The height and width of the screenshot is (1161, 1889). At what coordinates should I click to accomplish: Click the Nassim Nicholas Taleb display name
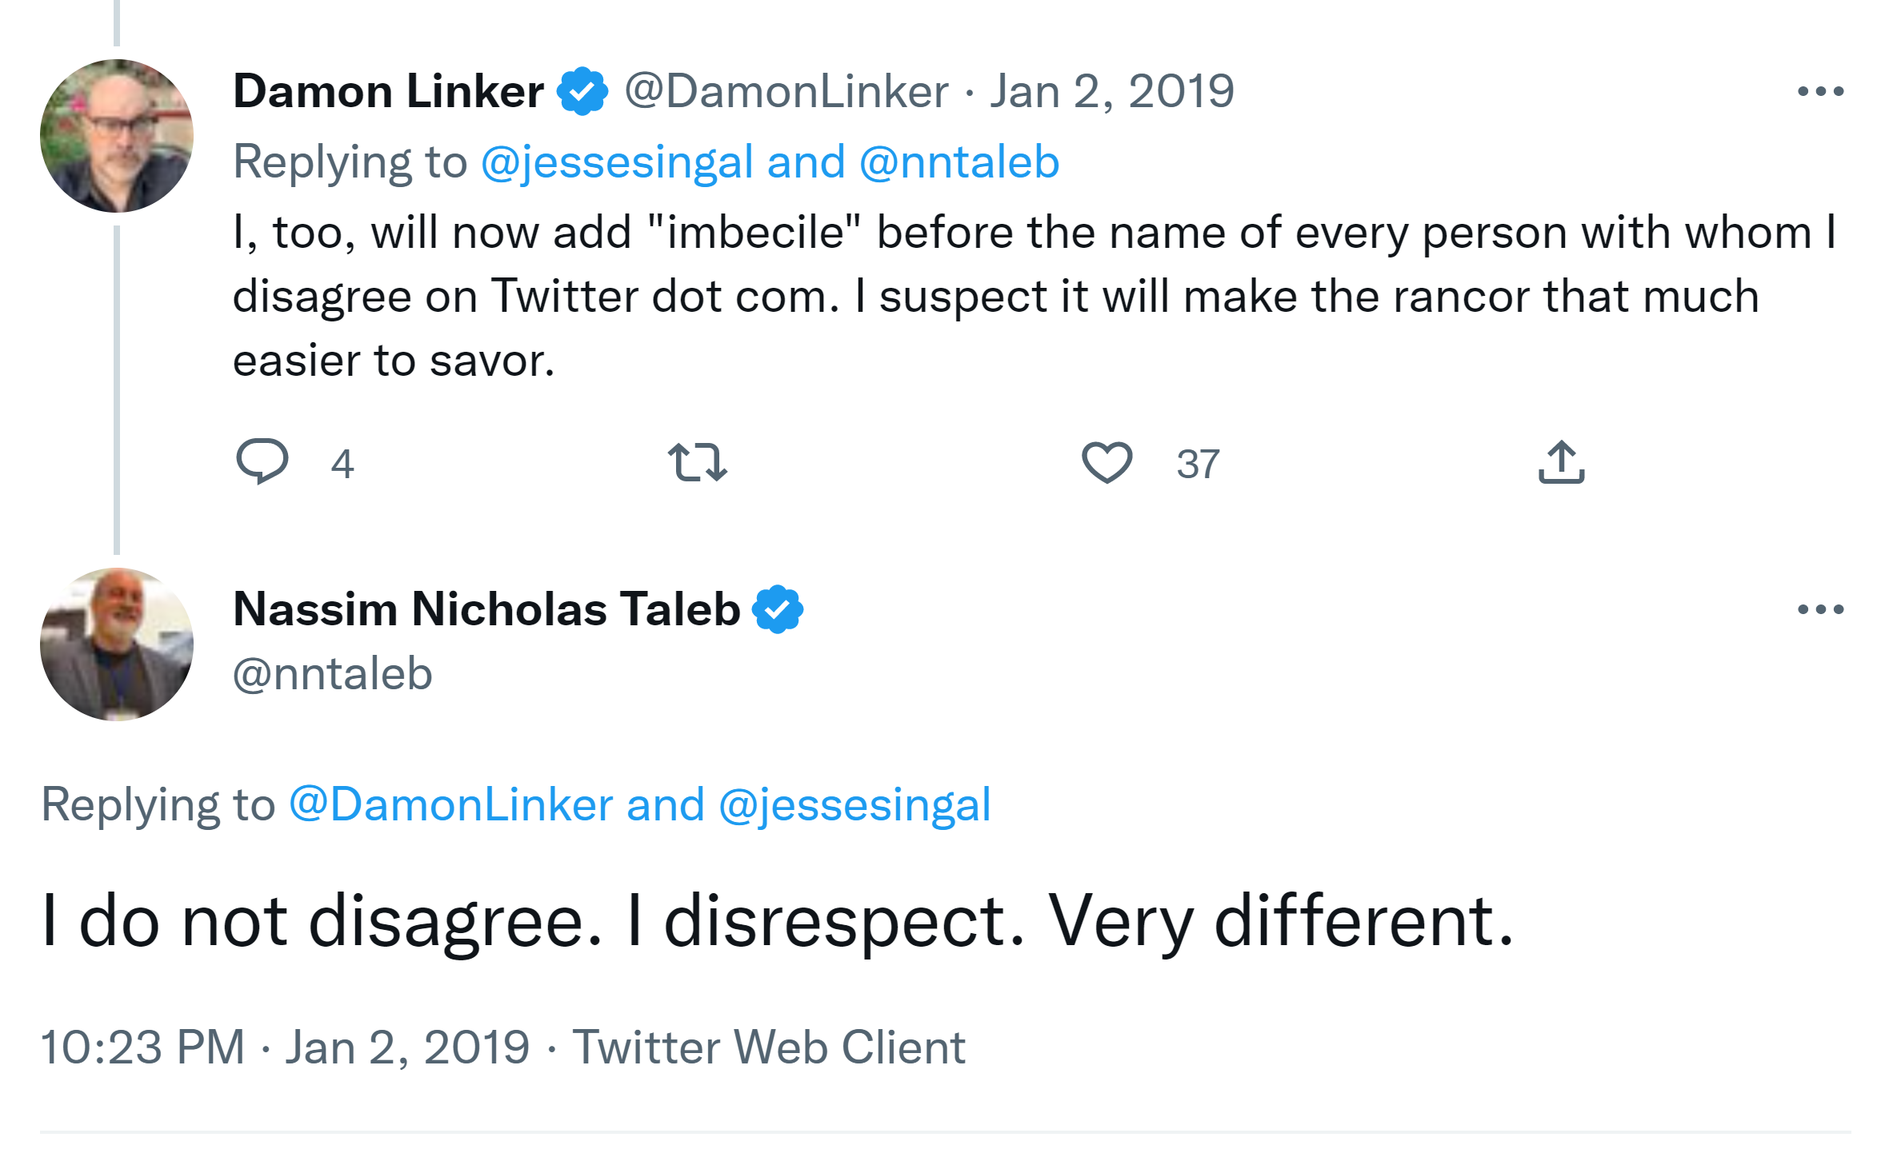486,609
